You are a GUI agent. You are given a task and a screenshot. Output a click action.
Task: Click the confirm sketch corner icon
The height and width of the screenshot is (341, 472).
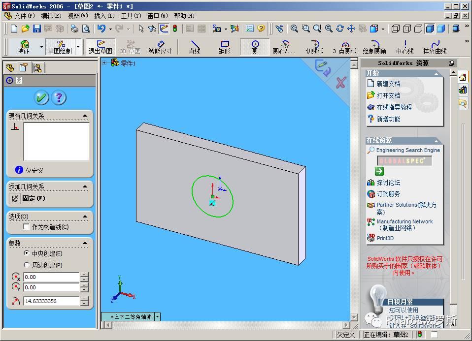pyautogui.click(x=322, y=68)
